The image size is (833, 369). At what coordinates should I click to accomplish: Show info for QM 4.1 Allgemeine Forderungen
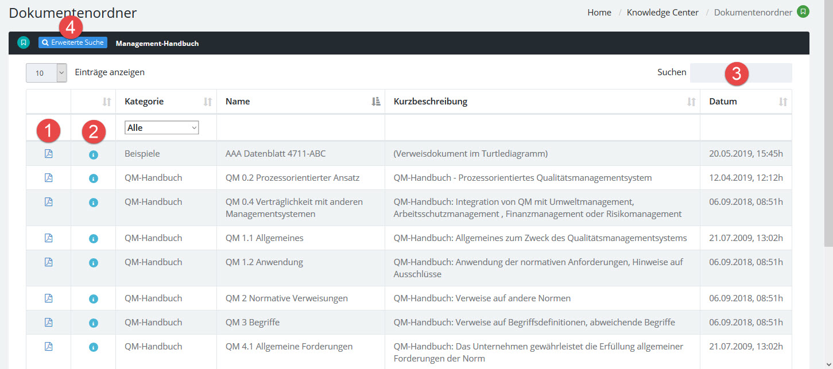(x=94, y=347)
